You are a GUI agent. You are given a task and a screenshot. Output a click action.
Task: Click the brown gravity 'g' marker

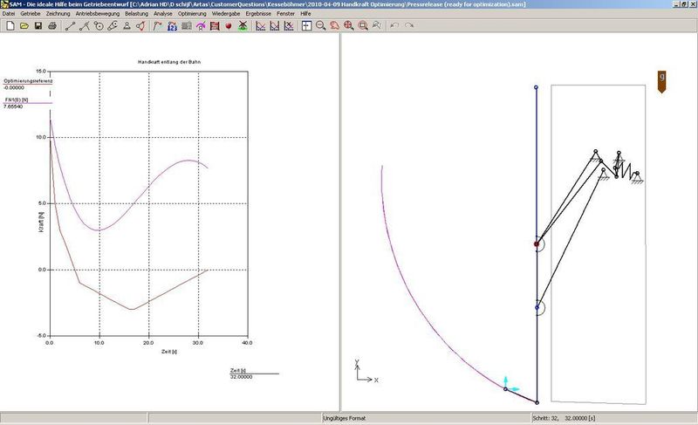[x=662, y=79]
